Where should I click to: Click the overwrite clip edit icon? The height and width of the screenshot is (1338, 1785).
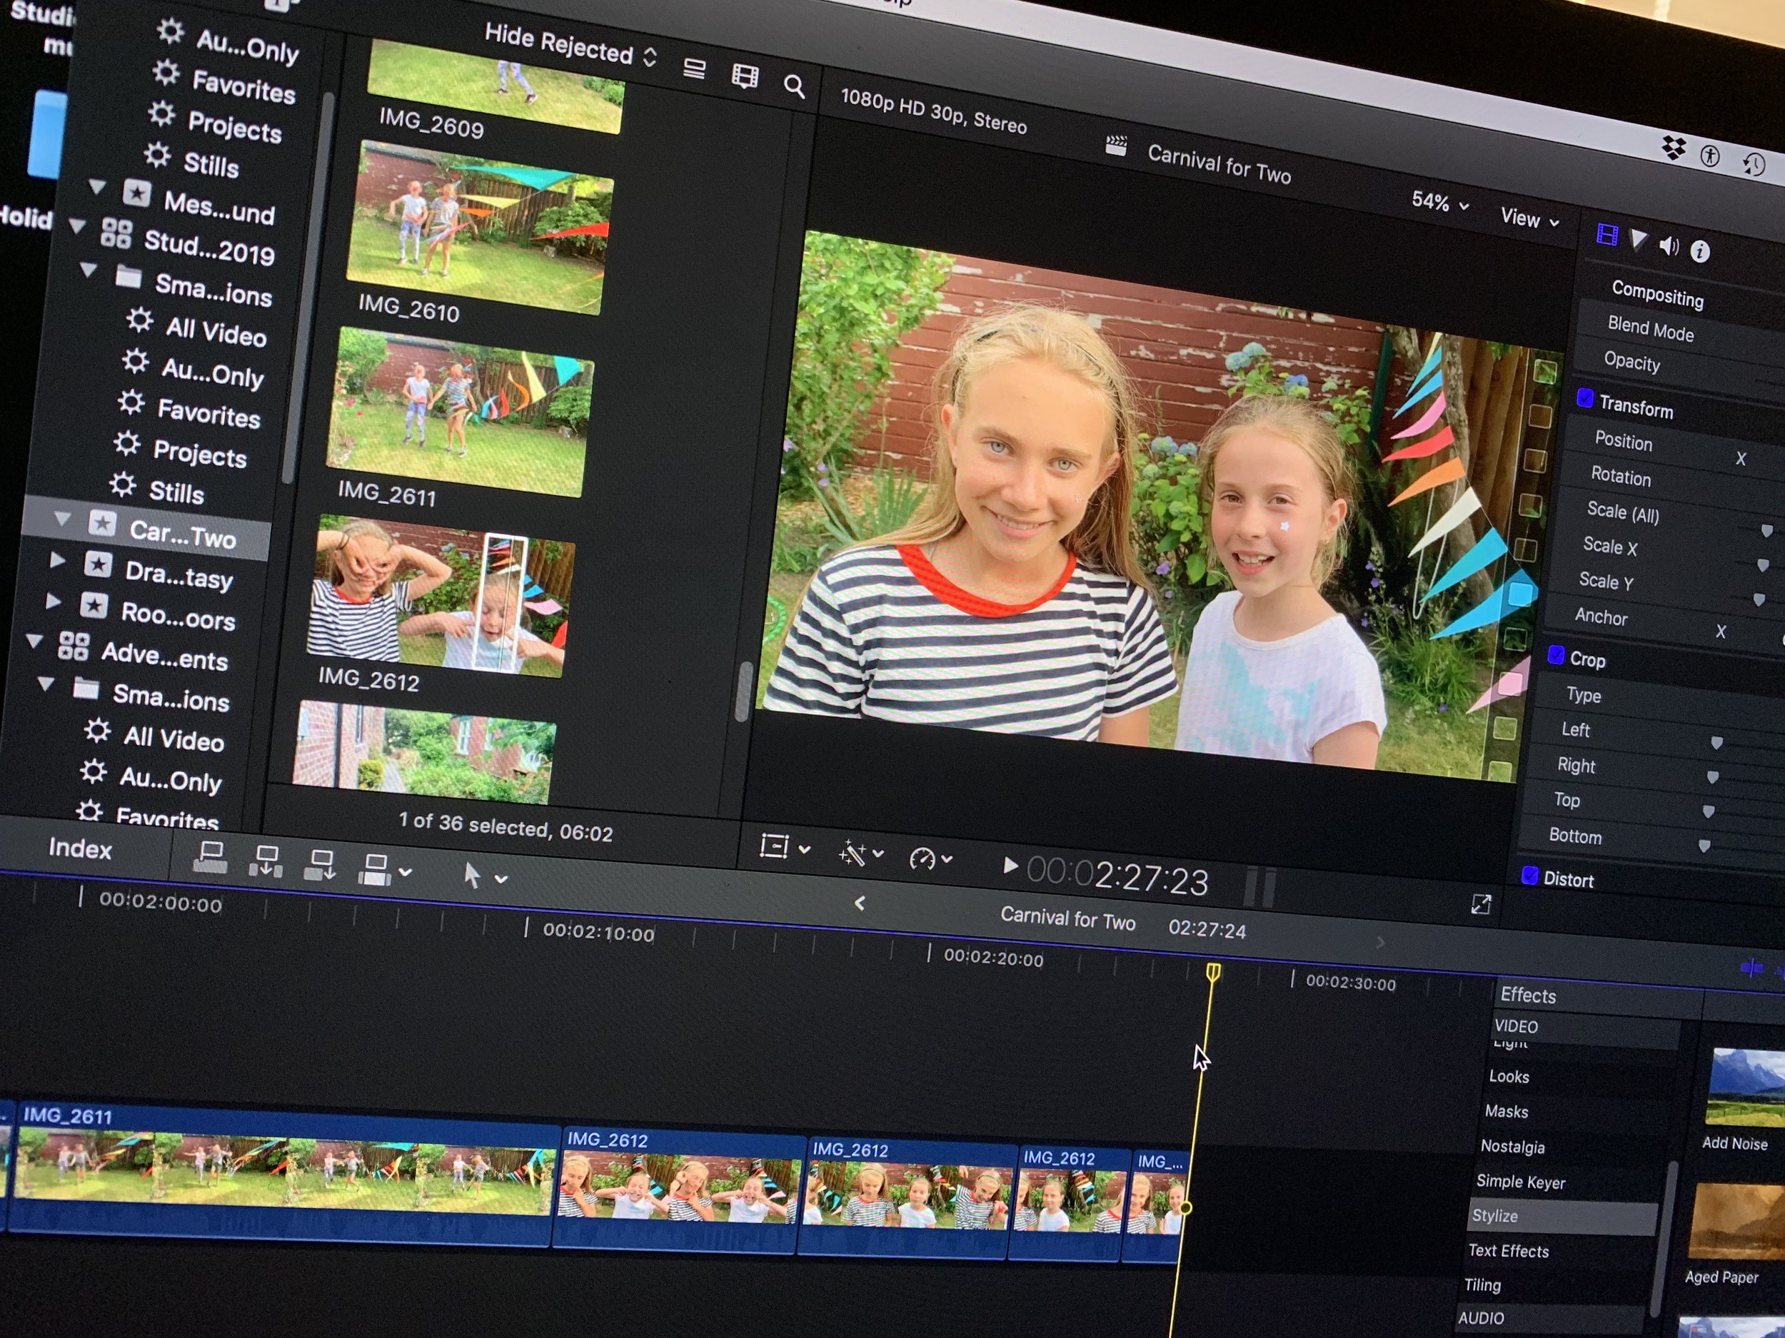click(x=374, y=869)
